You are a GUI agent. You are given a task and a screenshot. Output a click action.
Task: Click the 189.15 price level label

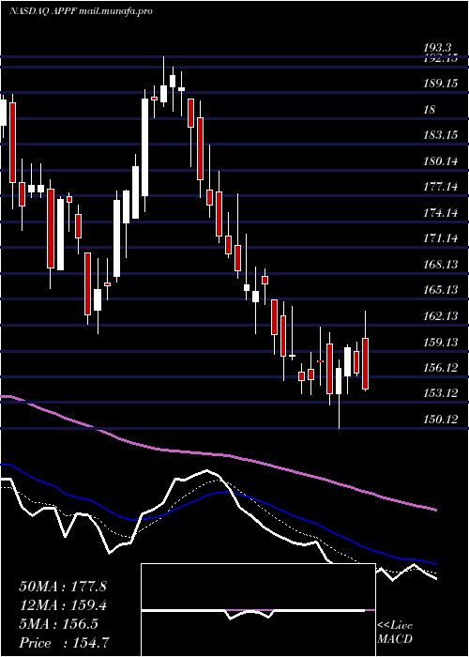pos(441,84)
